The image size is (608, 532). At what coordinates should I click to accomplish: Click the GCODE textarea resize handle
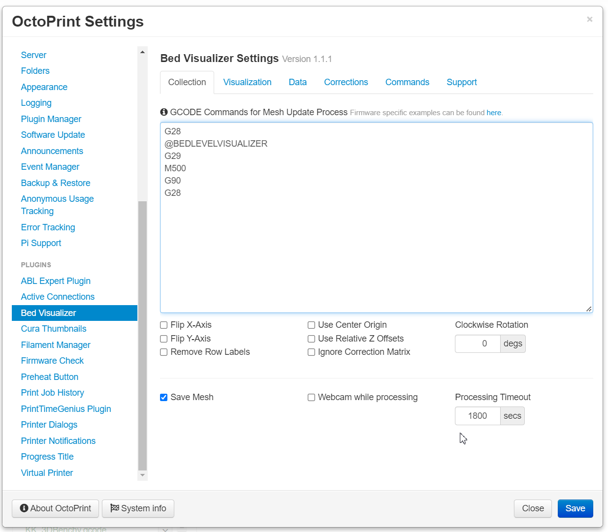pyautogui.click(x=589, y=309)
